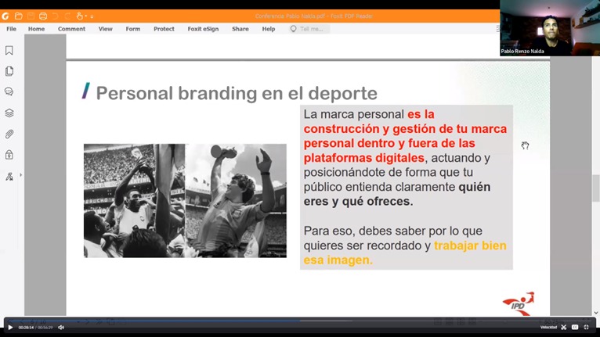600x337 pixels.
Task: Click the yellow text 'esa imagen.'
Action: coord(338,260)
